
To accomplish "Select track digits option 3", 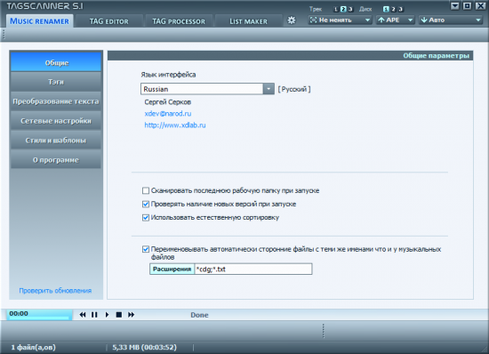I will [x=350, y=9].
